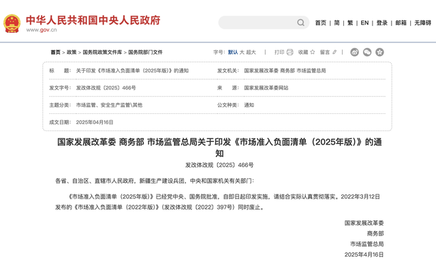Click document number 发改体改规〔2025〕466号 in table
This screenshot has height=262, width=436.
106,88
